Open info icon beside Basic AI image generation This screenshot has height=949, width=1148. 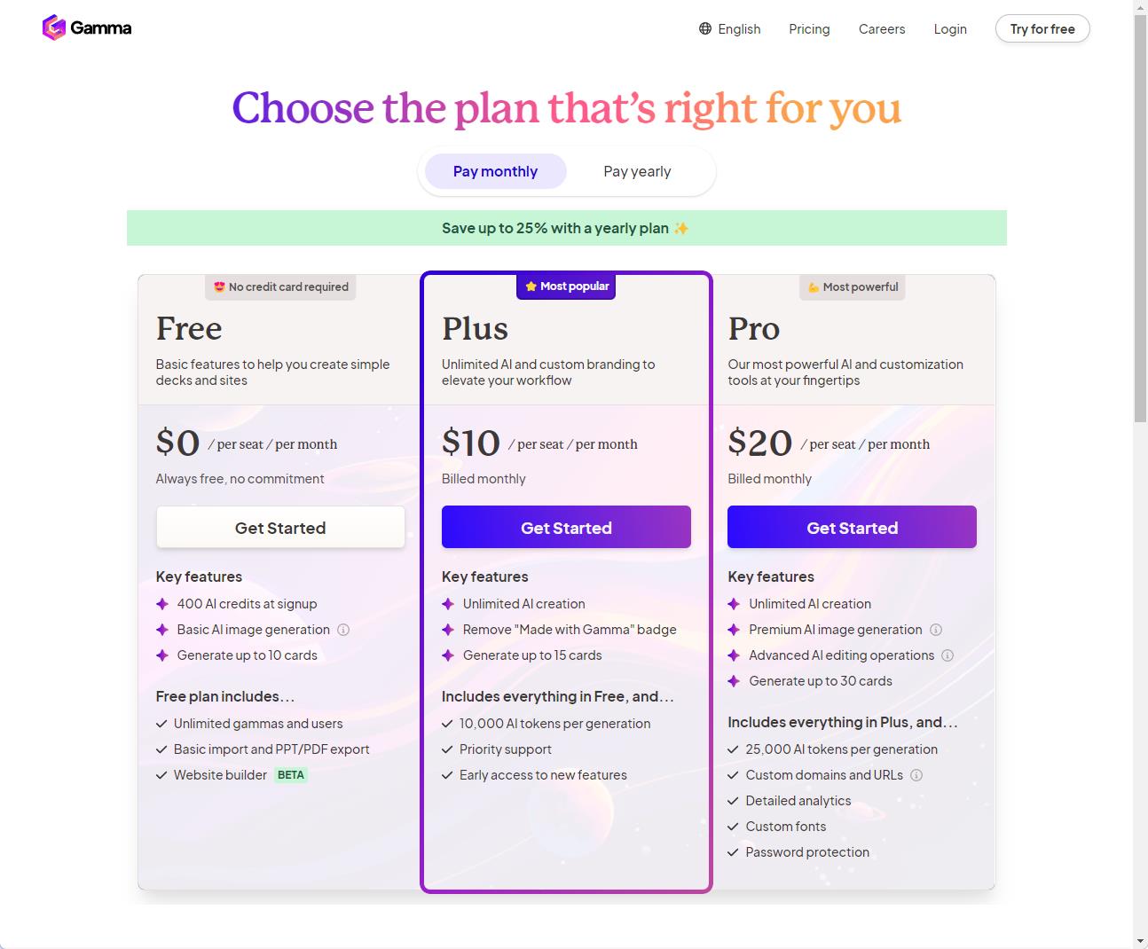[343, 630]
